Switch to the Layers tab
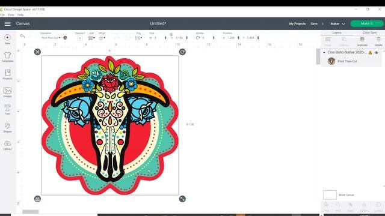The width and height of the screenshot is (385, 216). click(337, 32)
